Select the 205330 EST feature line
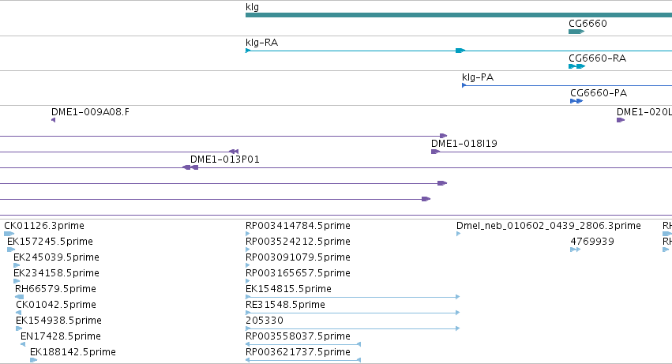 click(x=353, y=328)
